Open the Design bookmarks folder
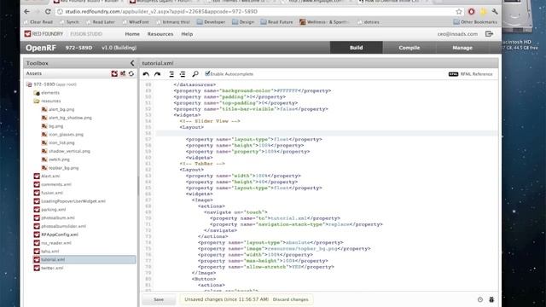Viewport: 546px width, 307px height. [243, 22]
